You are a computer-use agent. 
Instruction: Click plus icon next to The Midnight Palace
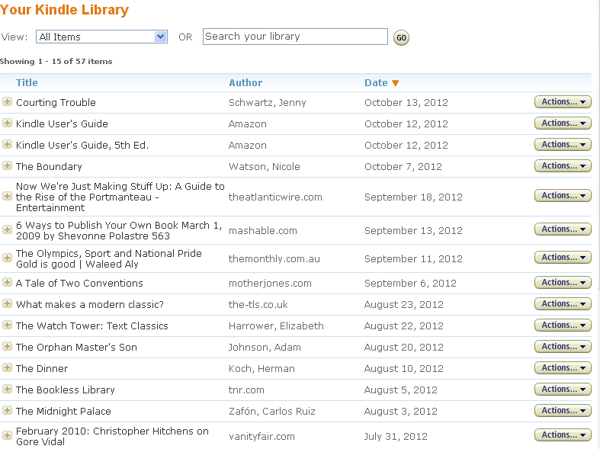7,411
